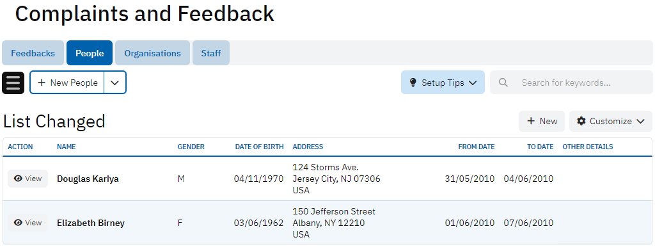The width and height of the screenshot is (655, 249).
Task: Select the People tab
Action: tap(90, 53)
